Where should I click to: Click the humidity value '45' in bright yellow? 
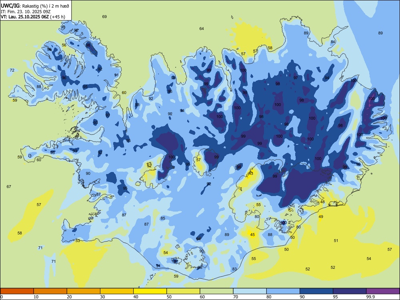[252, 235]
